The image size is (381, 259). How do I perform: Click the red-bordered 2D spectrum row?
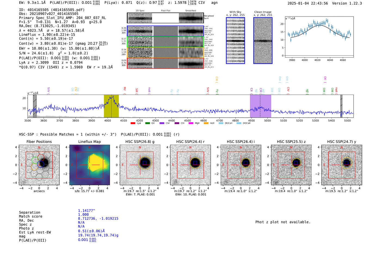[x=165, y=63]
